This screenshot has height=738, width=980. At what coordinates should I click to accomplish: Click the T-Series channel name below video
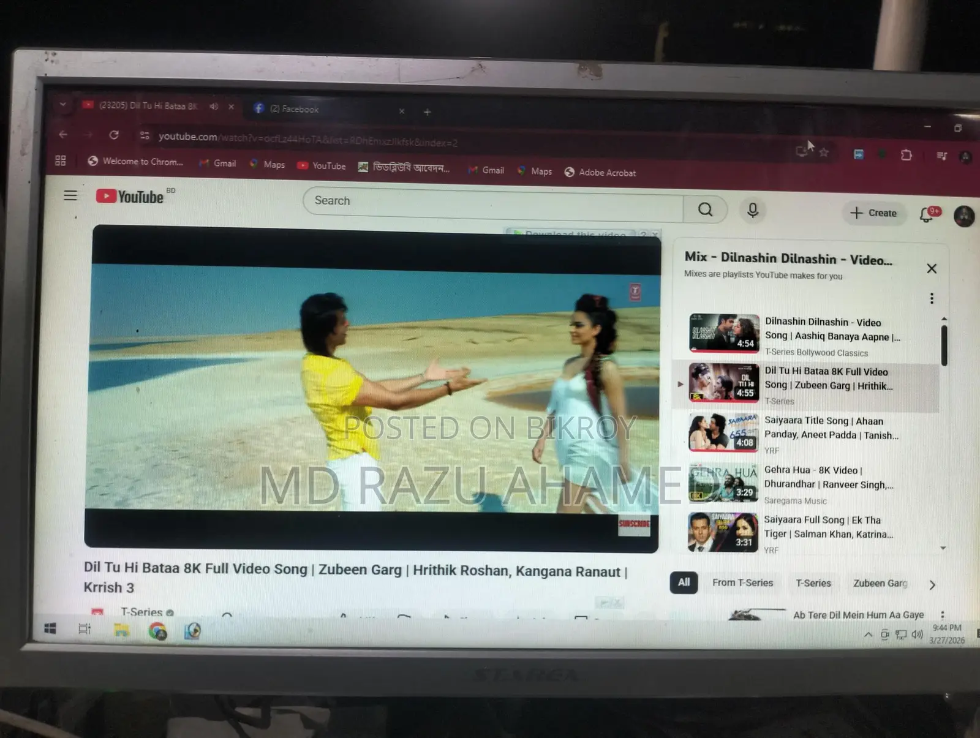click(141, 611)
